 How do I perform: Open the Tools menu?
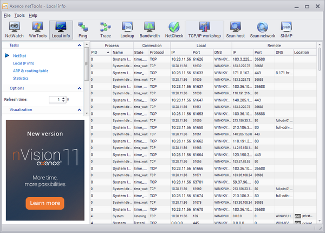tap(19, 15)
